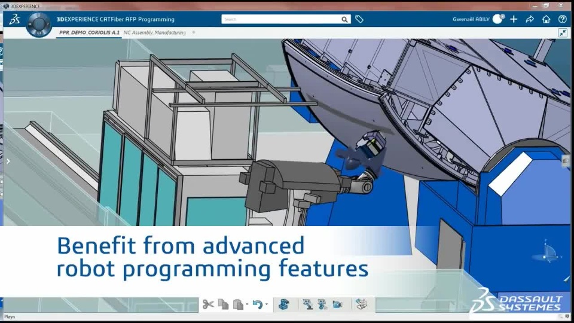The height and width of the screenshot is (323, 574).
Task: Click the robot AFP head in the 3D view
Action: 371,144
